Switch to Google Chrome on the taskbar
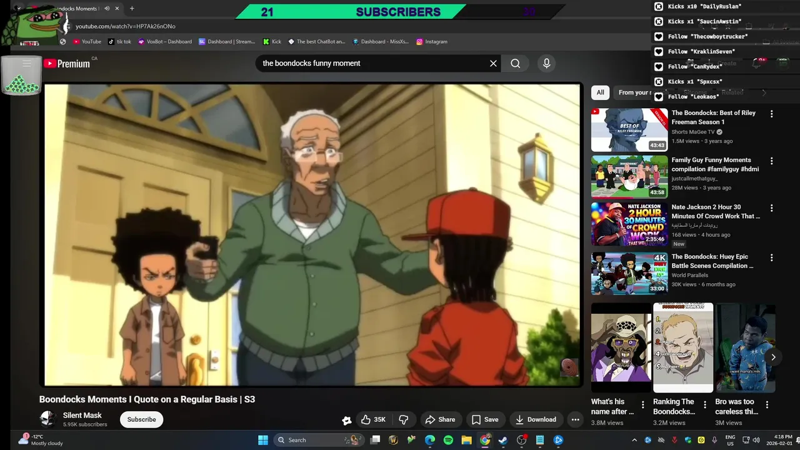 [x=485, y=440]
